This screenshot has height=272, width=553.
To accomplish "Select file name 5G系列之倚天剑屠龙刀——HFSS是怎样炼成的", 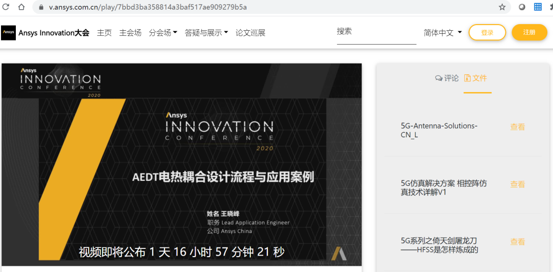I will click(439, 245).
